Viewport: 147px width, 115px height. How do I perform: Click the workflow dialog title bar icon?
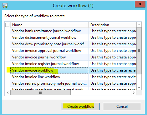5,6
